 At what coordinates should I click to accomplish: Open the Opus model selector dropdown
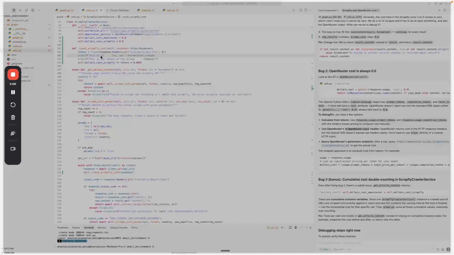(339, 249)
